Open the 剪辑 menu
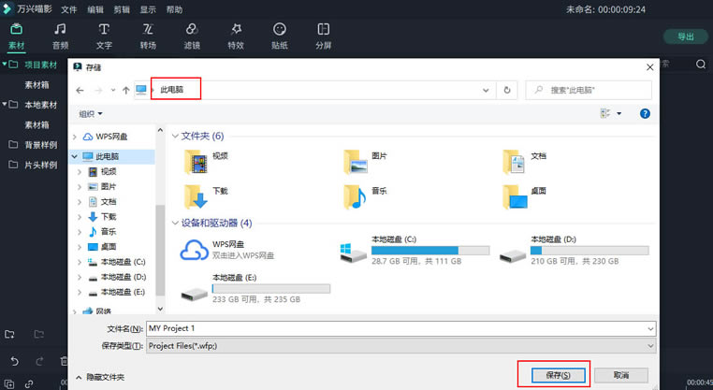This screenshot has width=713, height=390. [x=122, y=9]
